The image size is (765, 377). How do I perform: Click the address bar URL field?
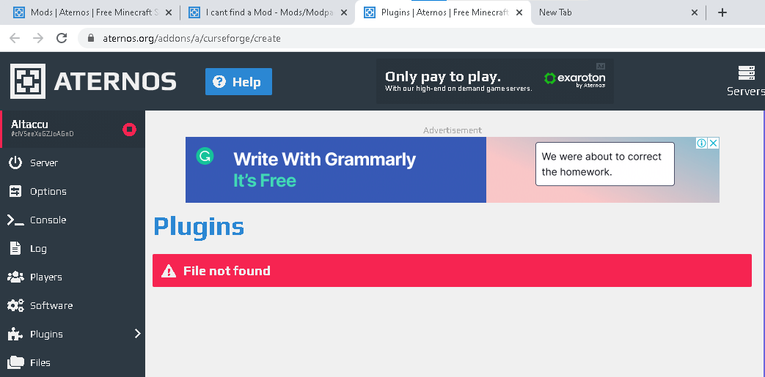coord(420,38)
